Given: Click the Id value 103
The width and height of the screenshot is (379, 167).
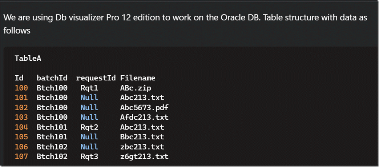Looking at the screenshot, I should (x=21, y=118).
